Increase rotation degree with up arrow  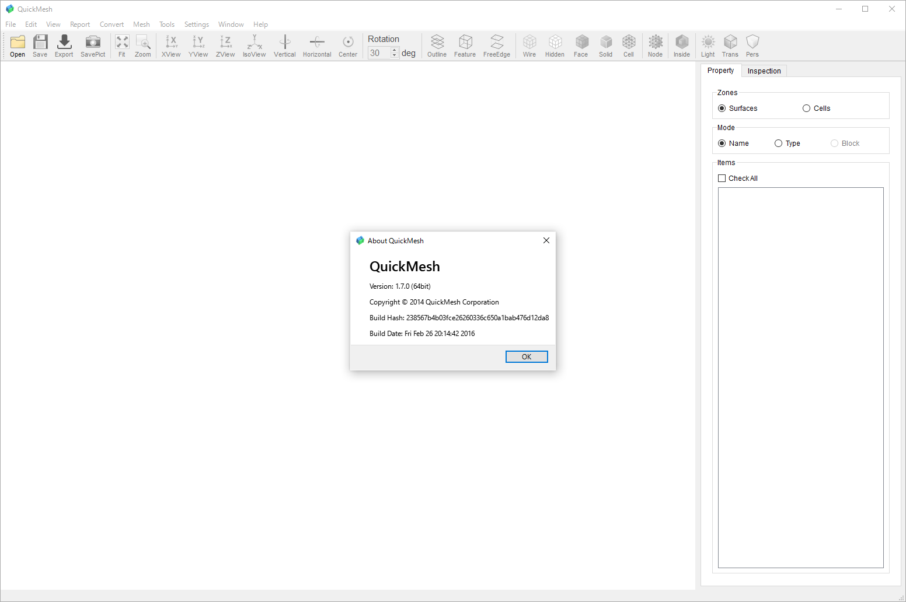[395, 50]
